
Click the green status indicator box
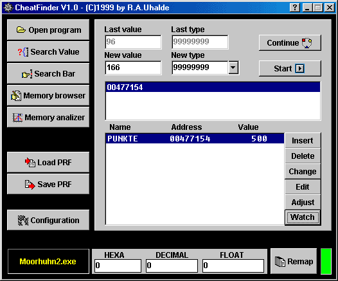pos(326,261)
